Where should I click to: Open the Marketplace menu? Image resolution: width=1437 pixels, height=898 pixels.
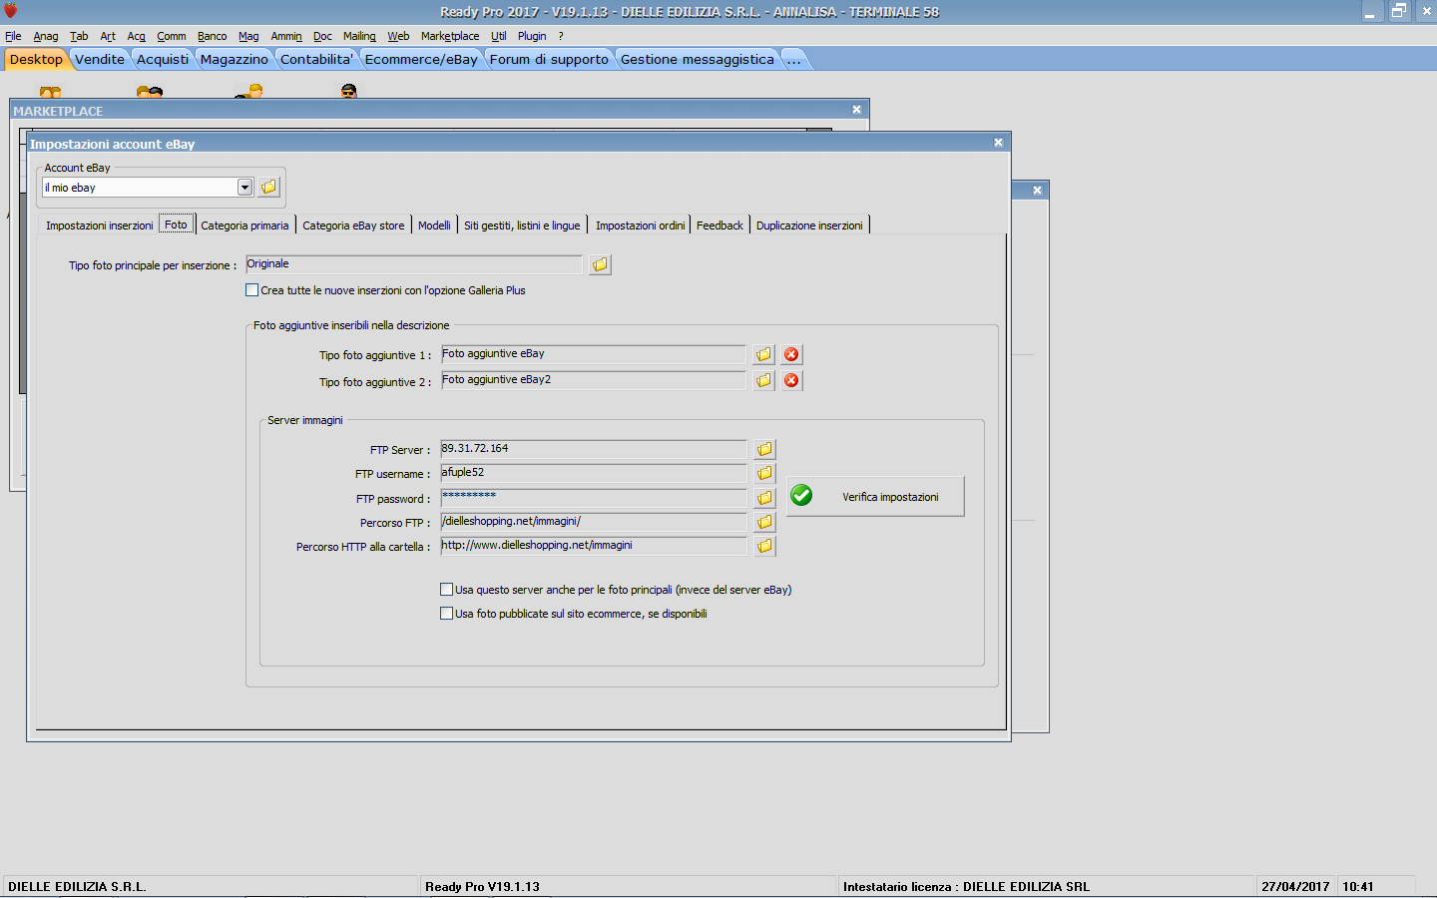pos(450,36)
